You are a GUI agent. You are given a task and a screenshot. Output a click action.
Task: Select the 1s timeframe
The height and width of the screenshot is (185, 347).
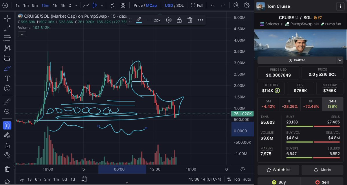point(18,5)
